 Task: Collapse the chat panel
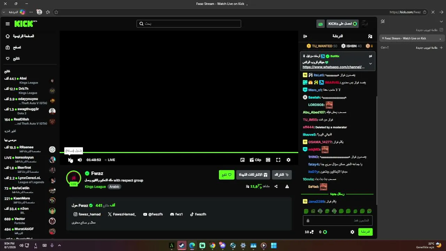click(305, 36)
